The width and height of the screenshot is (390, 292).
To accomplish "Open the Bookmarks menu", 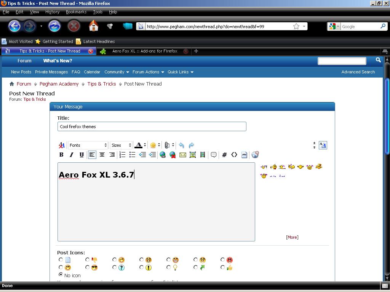I will 76,12.
